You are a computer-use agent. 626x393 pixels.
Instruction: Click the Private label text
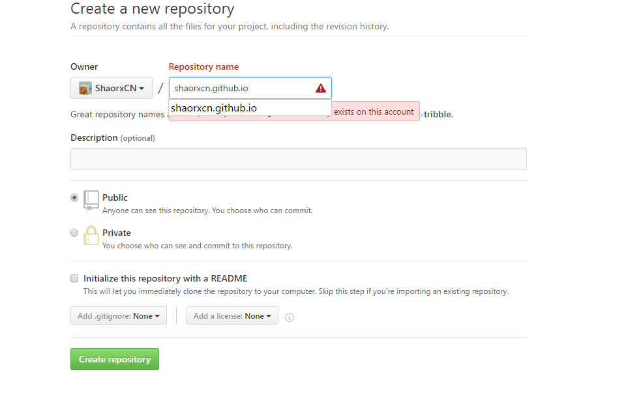(x=117, y=233)
